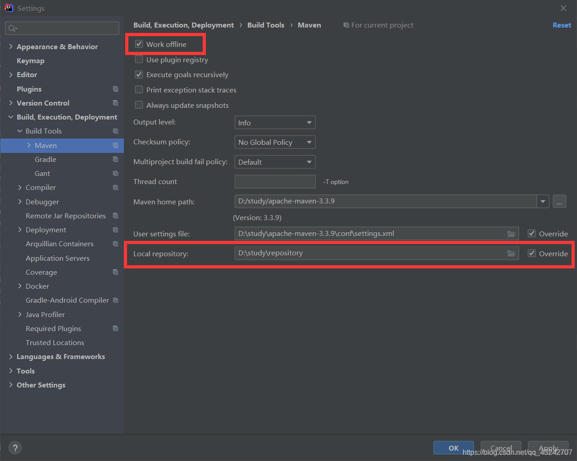Click the project-level icon next to Coverage
Image resolution: width=577 pixels, height=461 pixels.
point(116,272)
